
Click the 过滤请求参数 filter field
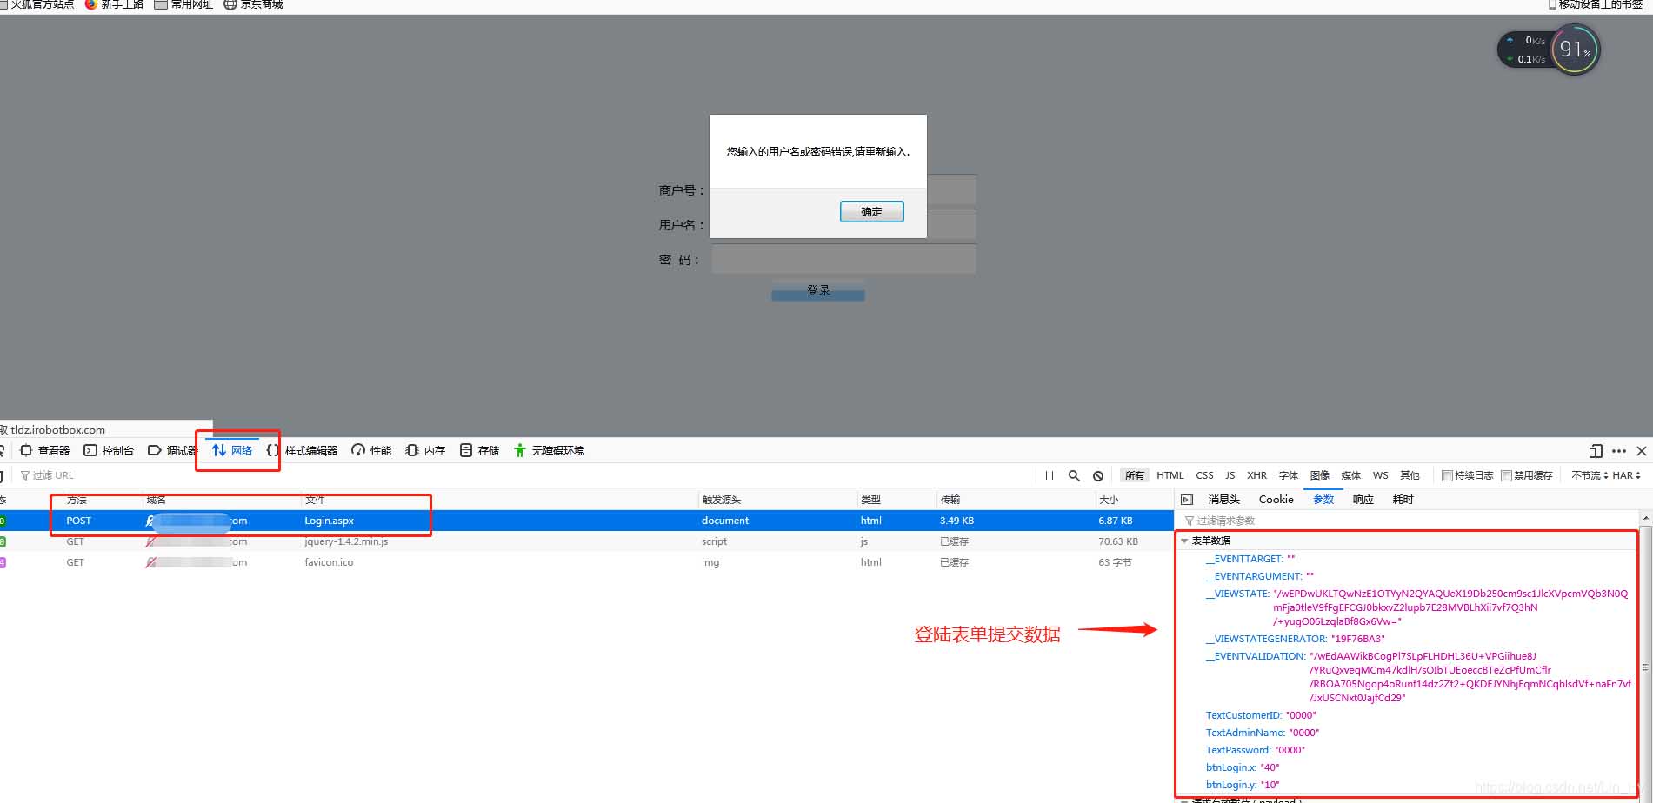[1406, 521]
